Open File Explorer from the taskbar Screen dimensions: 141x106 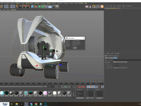click(x=17, y=104)
